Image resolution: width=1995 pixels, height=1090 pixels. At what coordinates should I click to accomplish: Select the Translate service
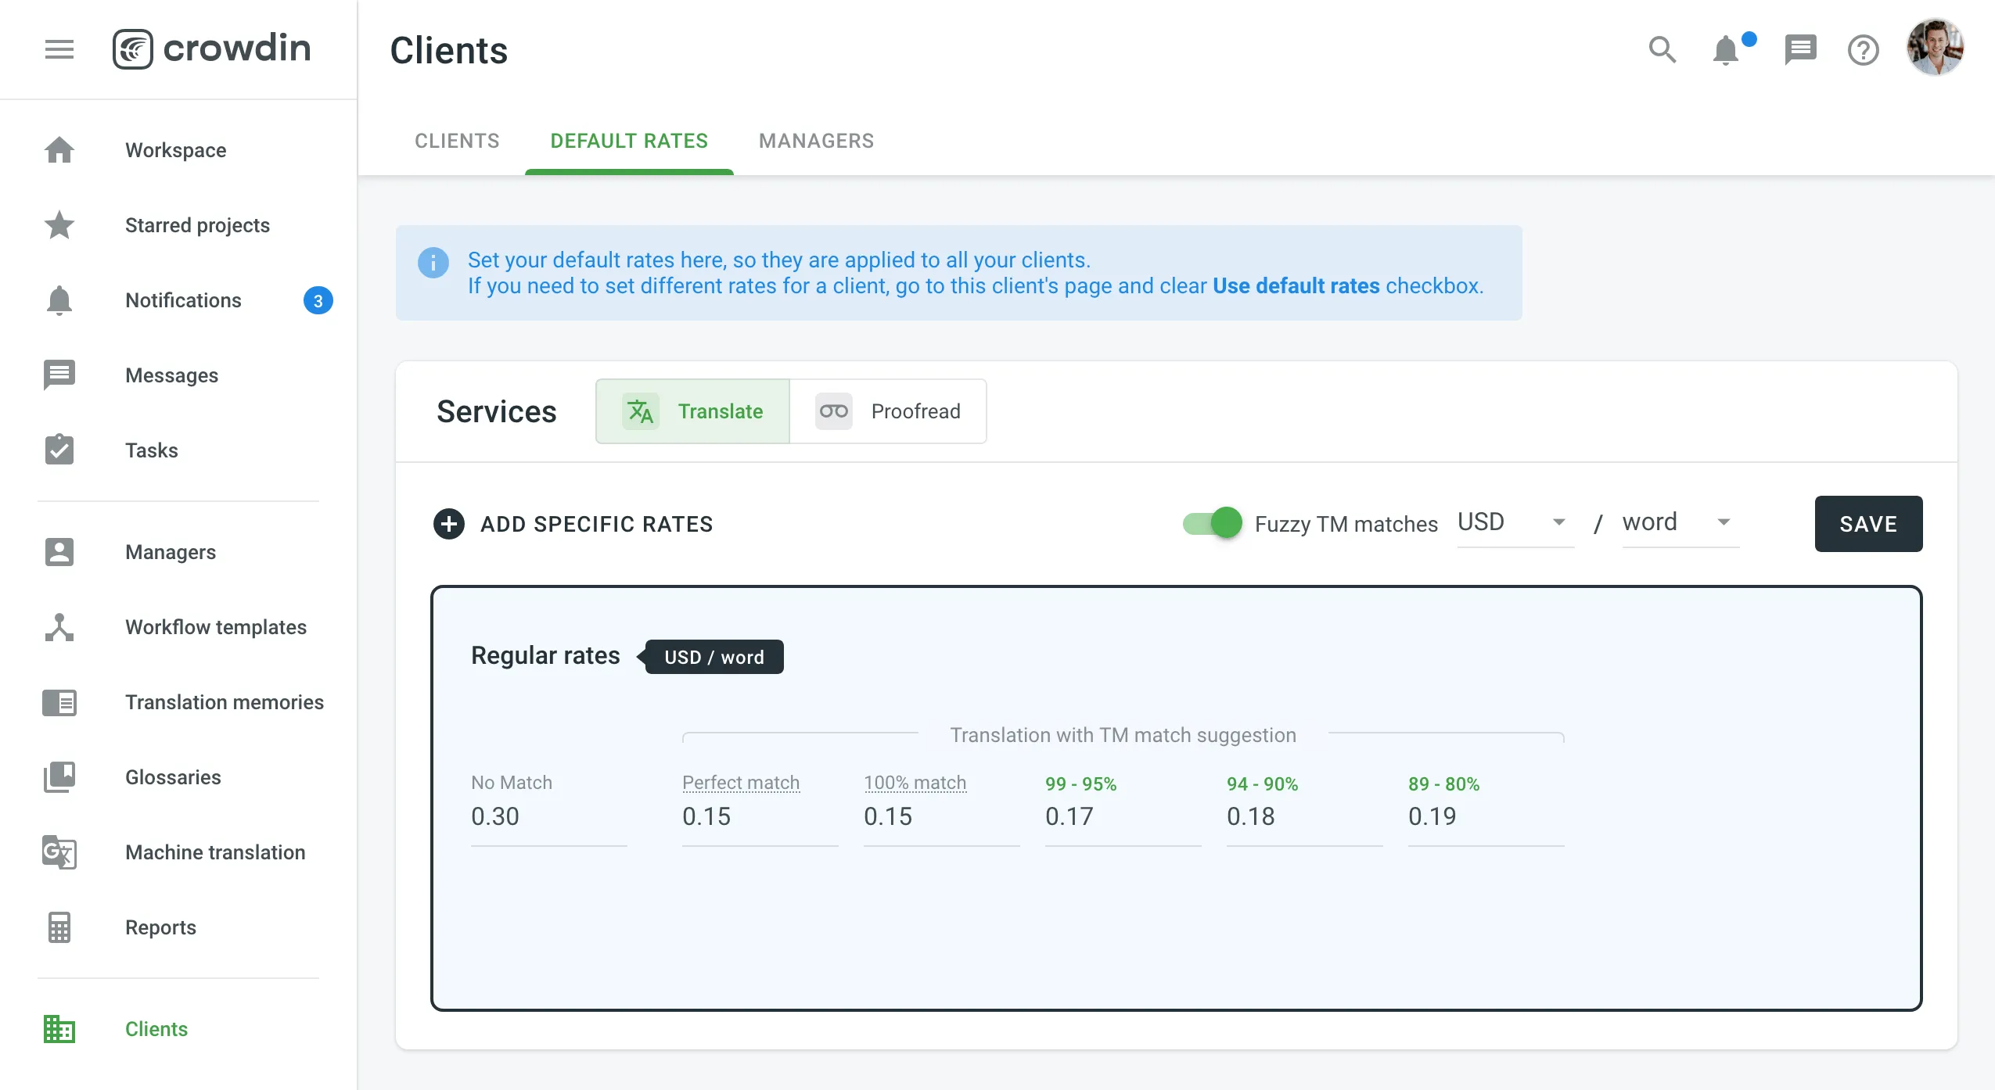click(692, 411)
